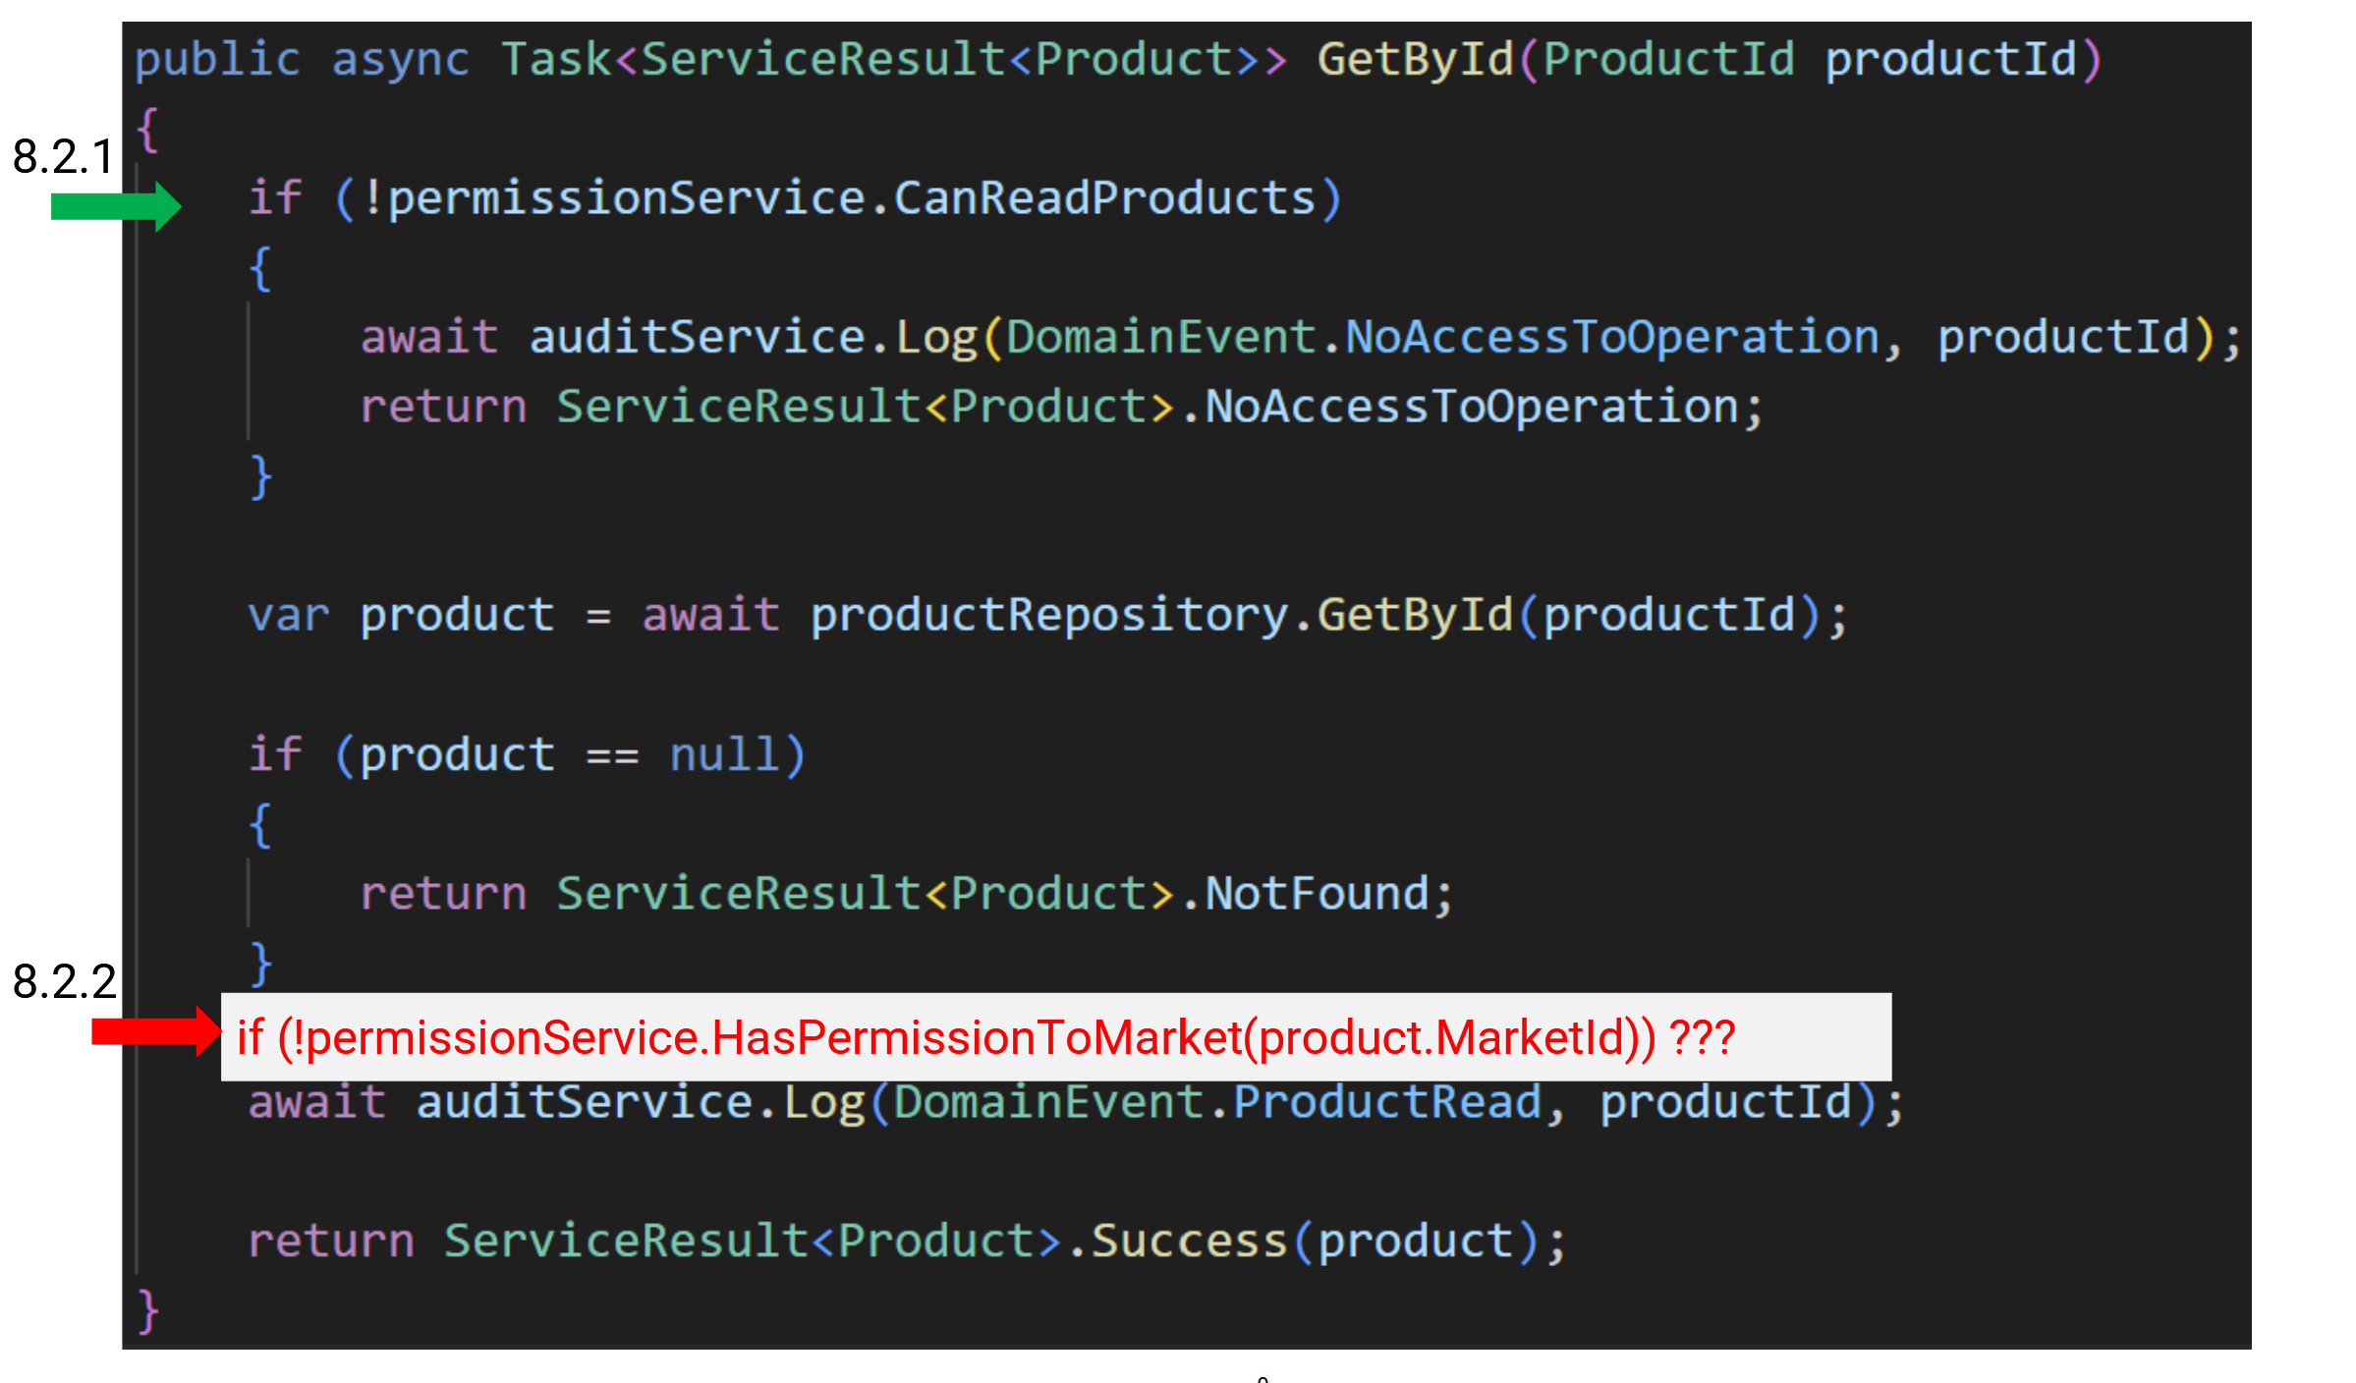Click the null keyword in the condition
This screenshot has width=2356, height=1383.
725,755
